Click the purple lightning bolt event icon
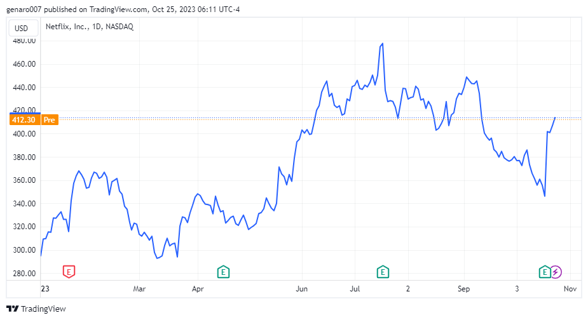The height and width of the screenshot is (320, 588). (x=556, y=272)
